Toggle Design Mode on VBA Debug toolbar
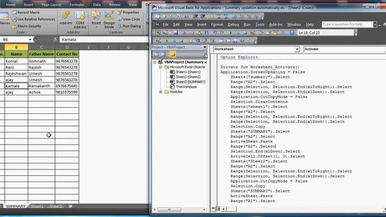Screen dimensions: 386x217 click(x=159, y=40)
